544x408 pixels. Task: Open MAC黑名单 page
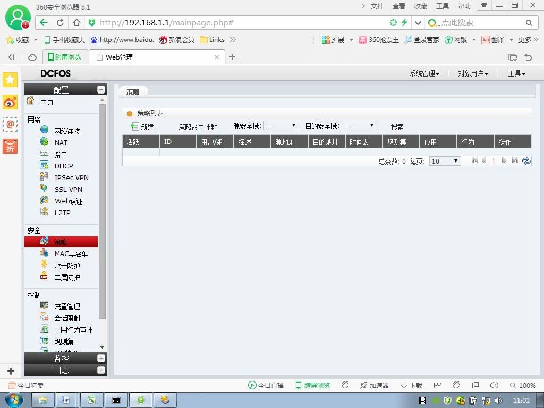[71, 253]
